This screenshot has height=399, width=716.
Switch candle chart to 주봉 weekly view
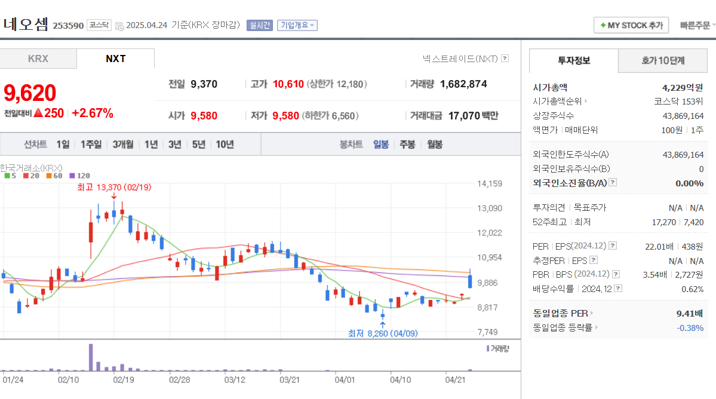pos(407,143)
